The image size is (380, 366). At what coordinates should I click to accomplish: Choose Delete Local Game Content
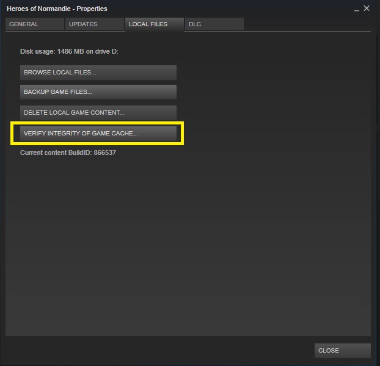tap(98, 113)
